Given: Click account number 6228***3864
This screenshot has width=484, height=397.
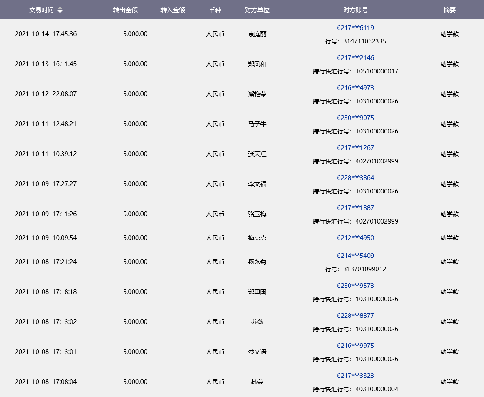Looking at the screenshot, I should click(355, 178).
